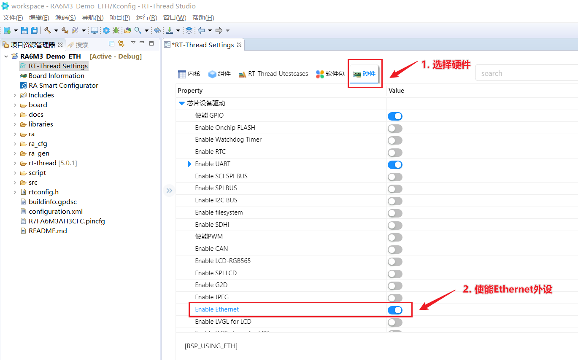Click the Rebuild hammer icon
Image resolution: width=578 pixels, height=360 pixels.
click(x=65, y=30)
